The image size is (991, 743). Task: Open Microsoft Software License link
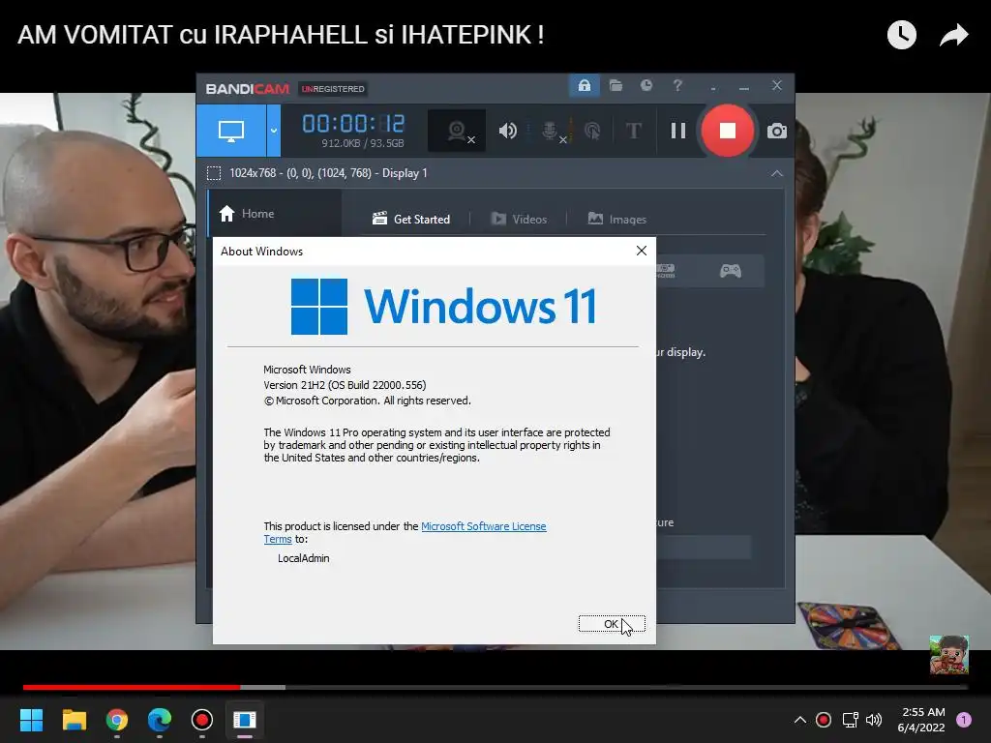pos(484,526)
